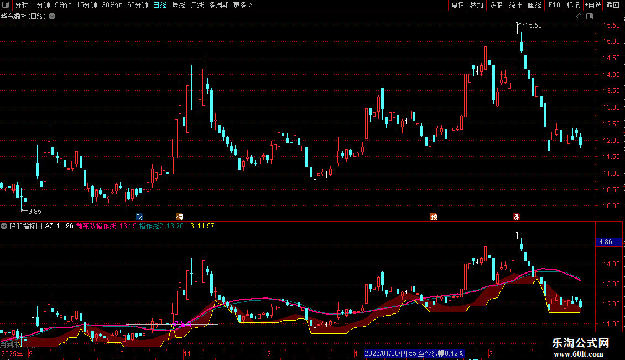Expand dropdown next to 华东数控(日线)
The image size is (625, 360).
(x=52, y=17)
